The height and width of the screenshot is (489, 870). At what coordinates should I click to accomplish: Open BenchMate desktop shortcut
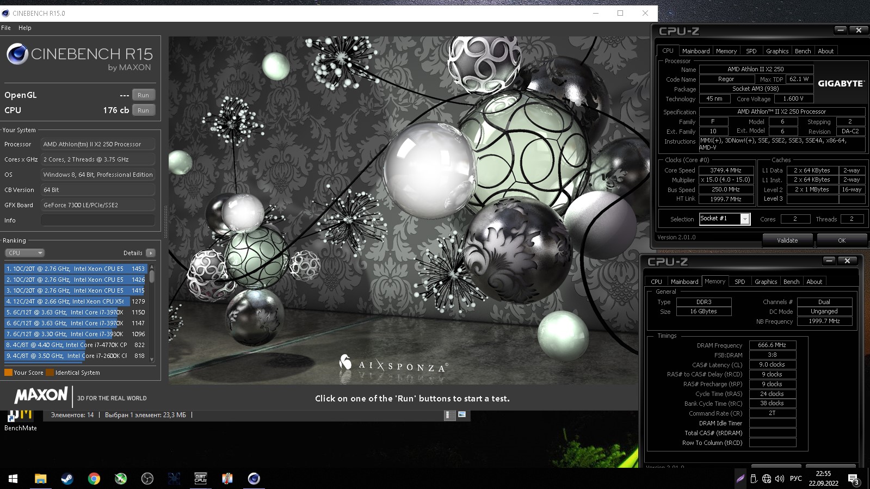[x=20, y=421]
